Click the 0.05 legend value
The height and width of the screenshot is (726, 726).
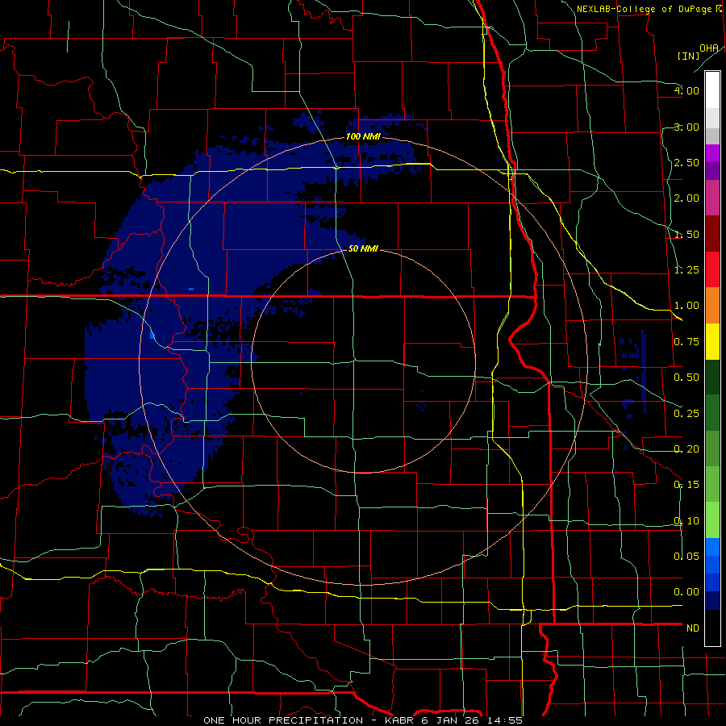tap(686, 556)
